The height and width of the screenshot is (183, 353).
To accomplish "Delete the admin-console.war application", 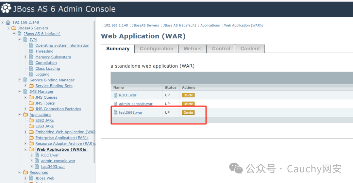I will tap(188, 104).
